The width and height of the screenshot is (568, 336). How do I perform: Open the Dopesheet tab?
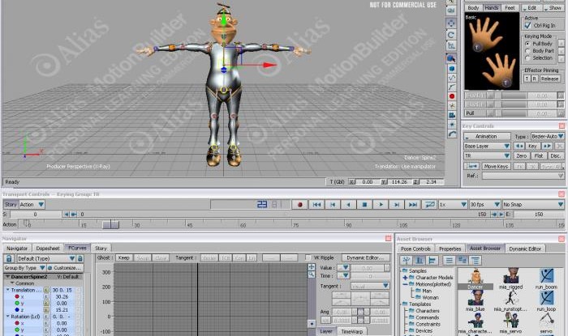coord(47,249)
